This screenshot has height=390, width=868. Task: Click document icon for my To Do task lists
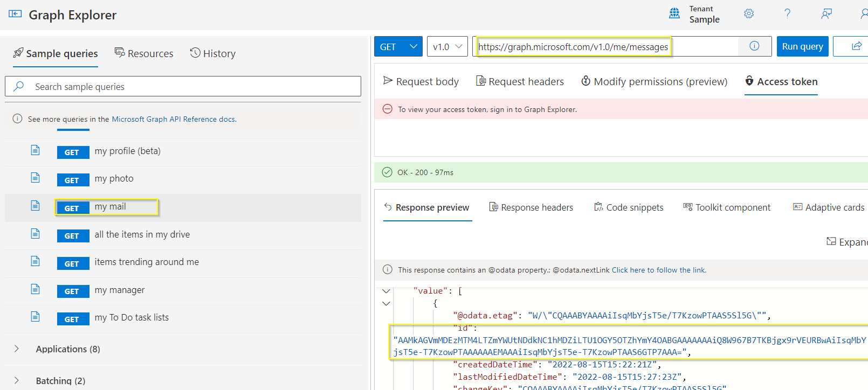(x=35, y=317)
